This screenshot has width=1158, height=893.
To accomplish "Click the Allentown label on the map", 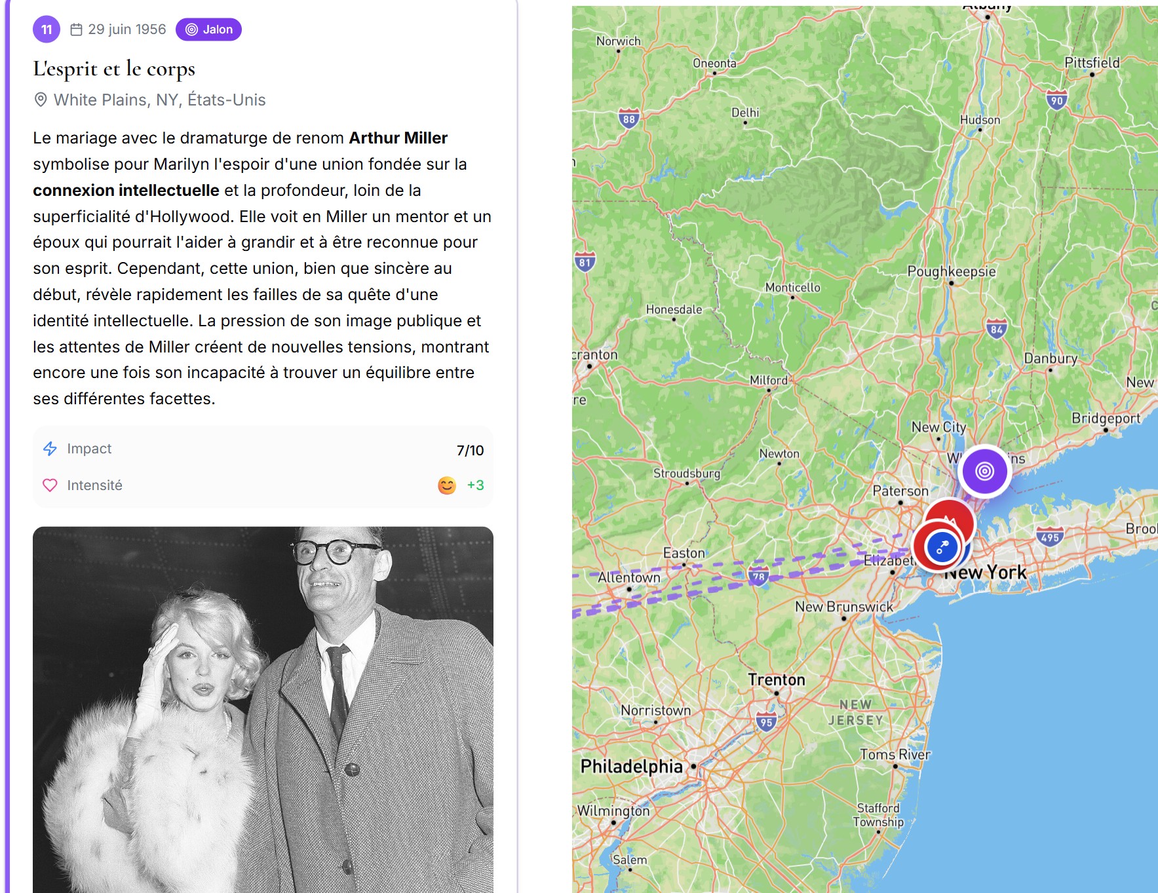I will coord(629,577).
